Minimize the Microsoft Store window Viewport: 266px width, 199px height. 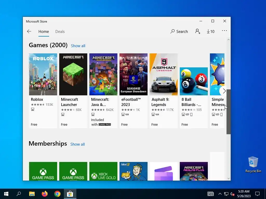click(x=201, y=21)
